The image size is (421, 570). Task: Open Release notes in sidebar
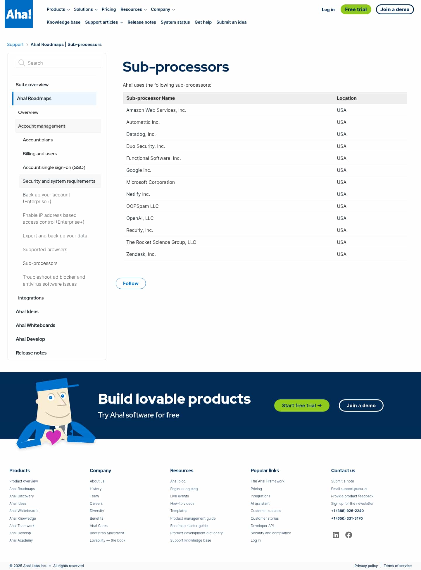[31, 353]
